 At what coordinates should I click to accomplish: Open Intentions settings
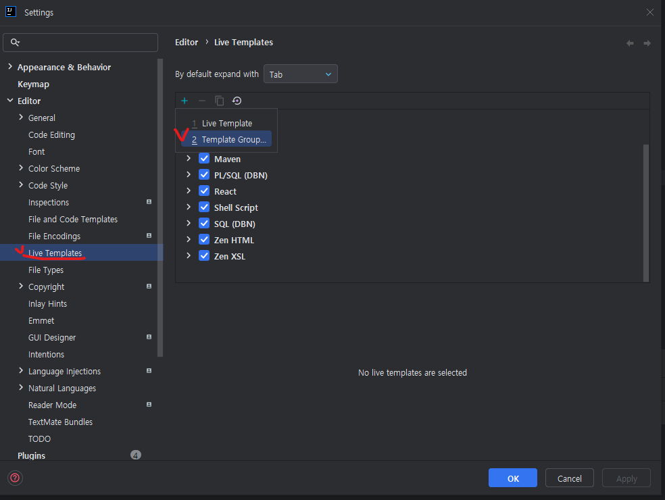(x=46, y=355)
